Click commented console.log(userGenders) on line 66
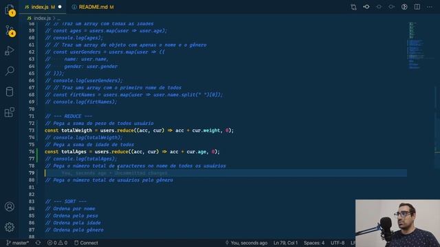 pyautogui.click(x=84, y=81)
